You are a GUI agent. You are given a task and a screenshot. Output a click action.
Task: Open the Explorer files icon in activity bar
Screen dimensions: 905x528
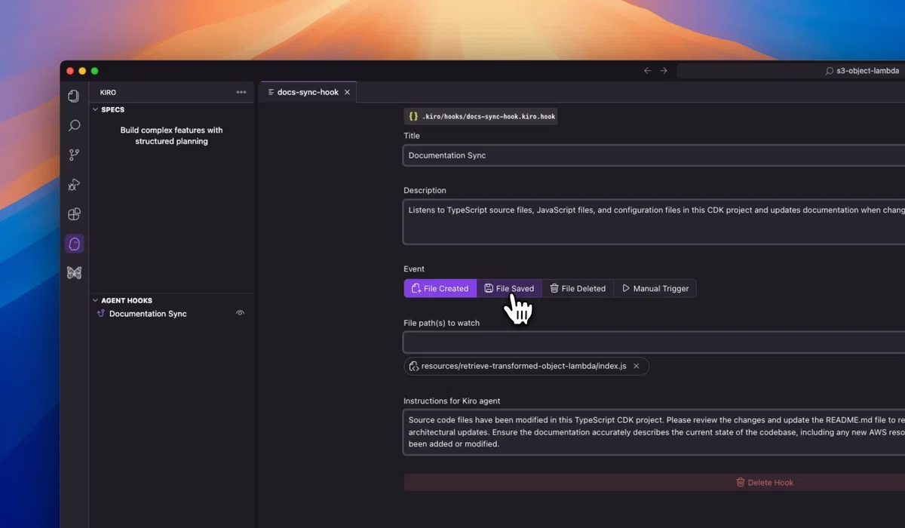(74, 96)
